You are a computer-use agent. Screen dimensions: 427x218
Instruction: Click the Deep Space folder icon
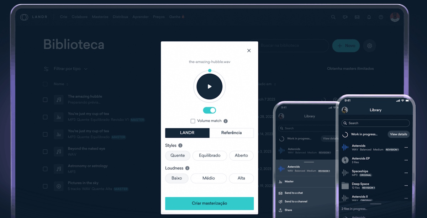coord(345,186)
